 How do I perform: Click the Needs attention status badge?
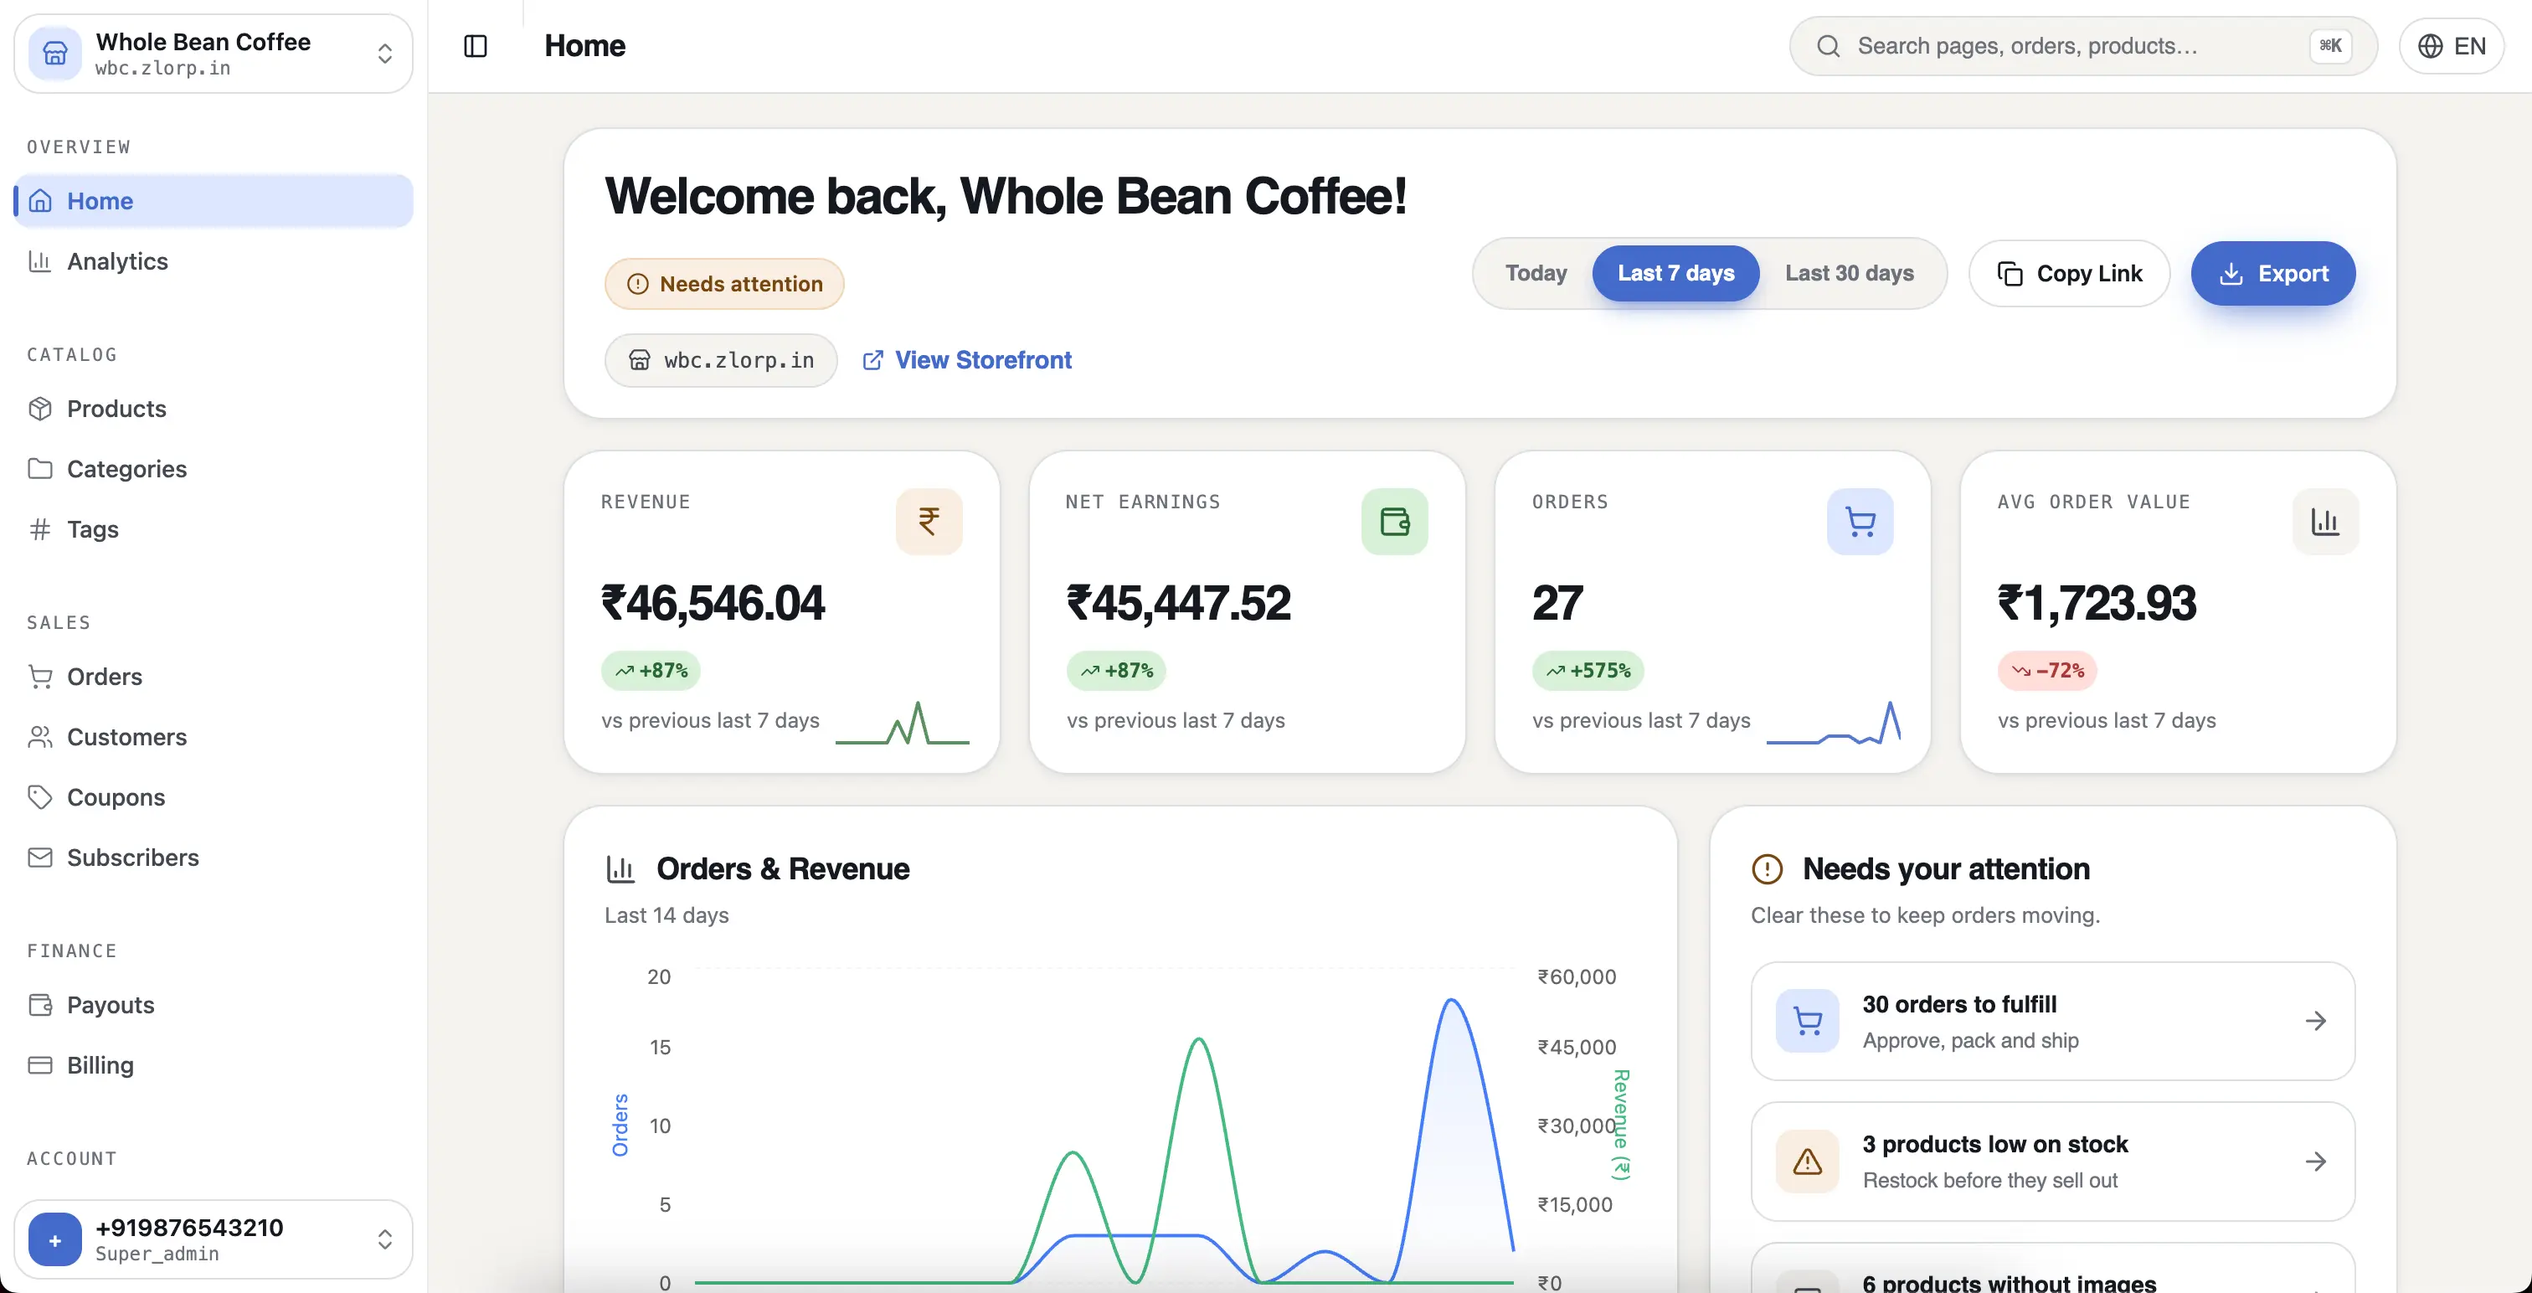click(x=724, y=283)
